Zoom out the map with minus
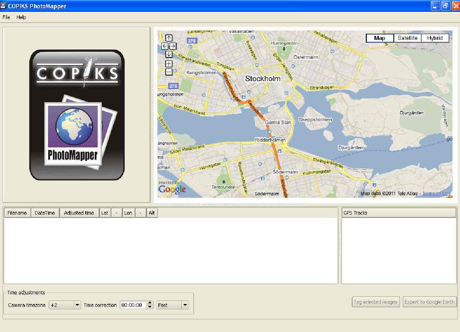The image size is (460, 332). pos(169,72)
